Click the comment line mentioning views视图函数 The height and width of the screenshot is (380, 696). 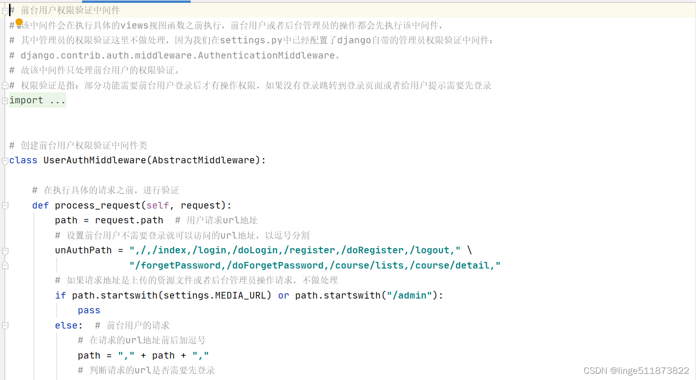(226, 25)
